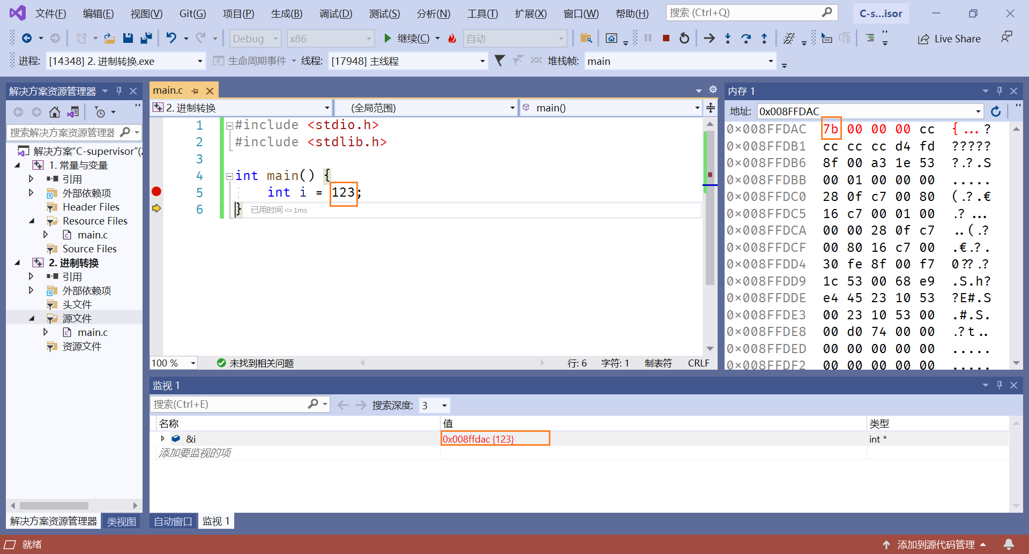Open the thread dropdown showing 主线程
This screenshot has width=1029, height=554.
pos(408,61)
